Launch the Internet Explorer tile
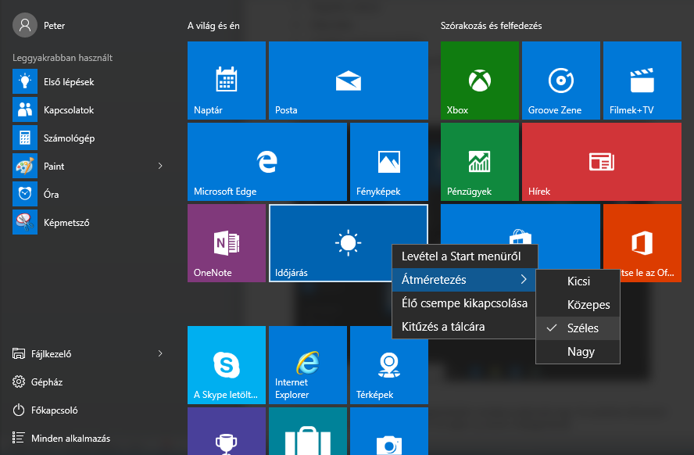The height and width of the screenshot is (455, 694). pos(308,365)
